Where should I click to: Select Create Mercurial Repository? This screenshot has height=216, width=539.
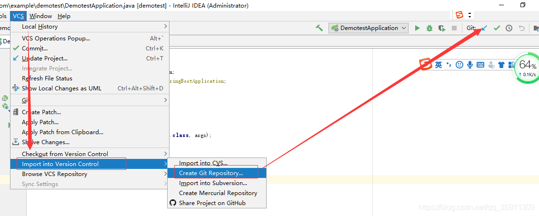click(217, 193)
